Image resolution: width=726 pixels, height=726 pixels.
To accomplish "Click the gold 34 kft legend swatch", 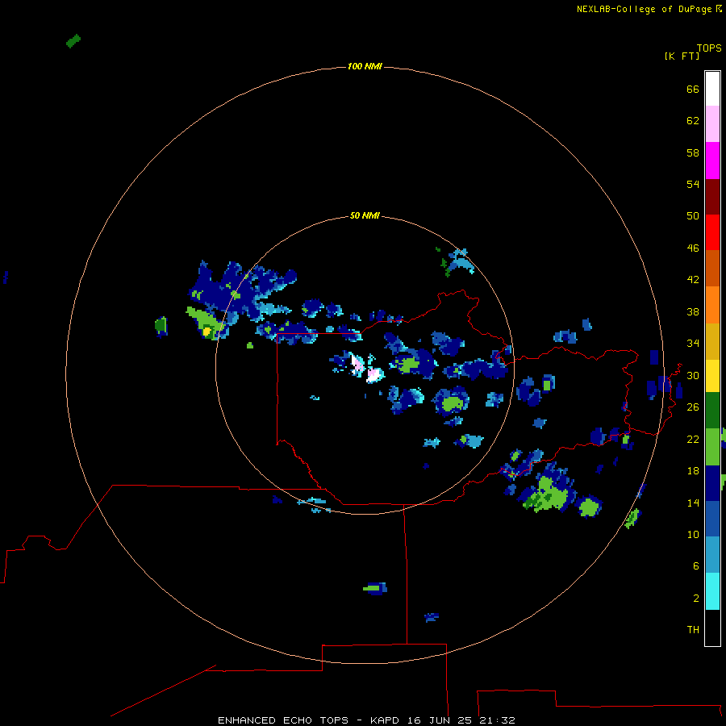I will (712, 341).
